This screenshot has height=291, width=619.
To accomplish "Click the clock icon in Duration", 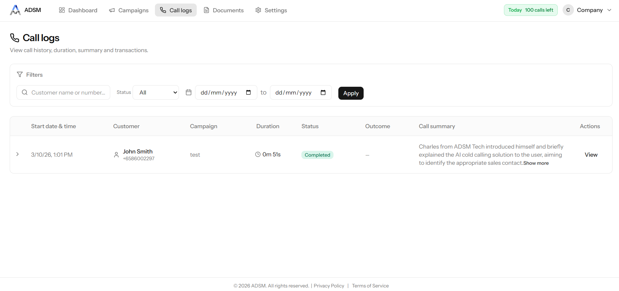I will (x=258, y=154).
